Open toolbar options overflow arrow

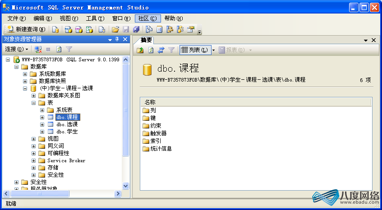point(199,32)
